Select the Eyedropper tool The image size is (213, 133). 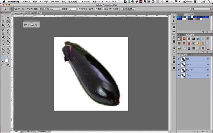8,25
